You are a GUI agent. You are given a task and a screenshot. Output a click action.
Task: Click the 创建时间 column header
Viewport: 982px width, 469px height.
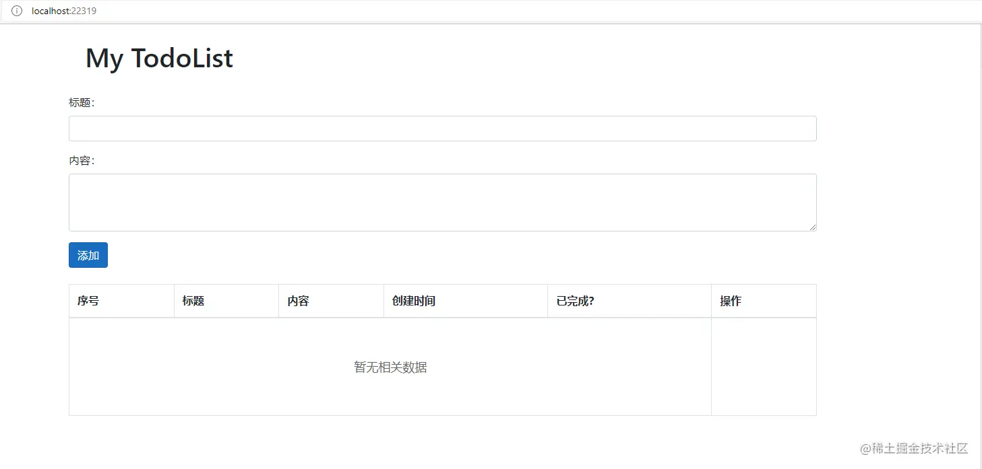466,301
